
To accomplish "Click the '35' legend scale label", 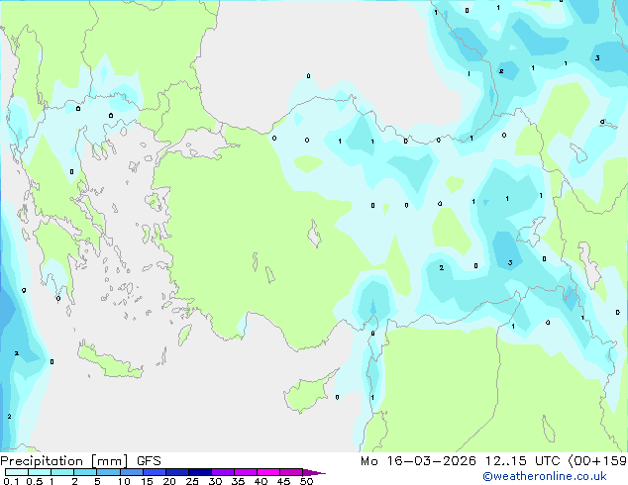I will pyautogui.click(x=238, y=481).
